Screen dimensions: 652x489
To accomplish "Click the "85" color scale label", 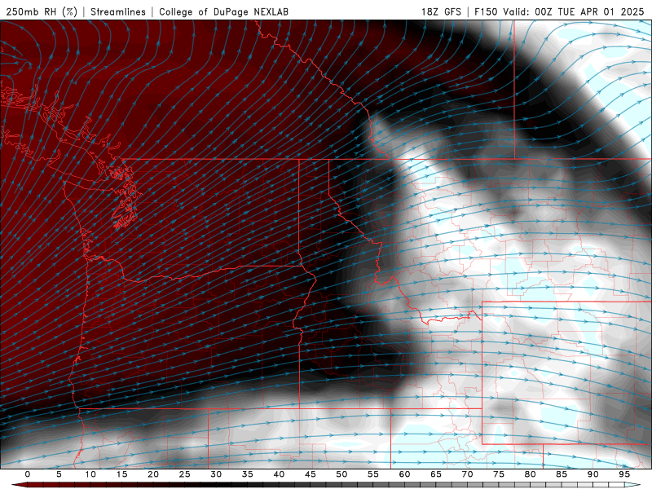I will point(562,474).
